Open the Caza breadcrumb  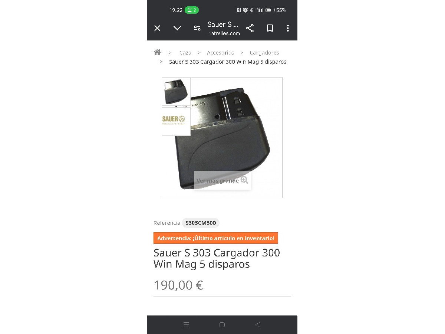coord(185,53)
